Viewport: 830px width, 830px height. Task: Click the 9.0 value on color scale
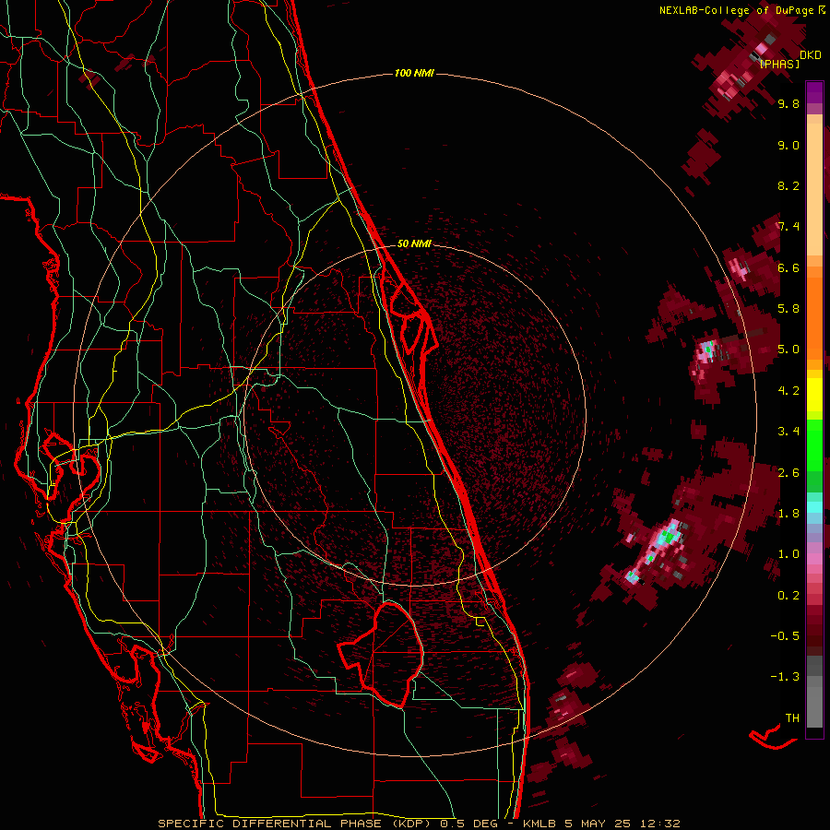788,145
